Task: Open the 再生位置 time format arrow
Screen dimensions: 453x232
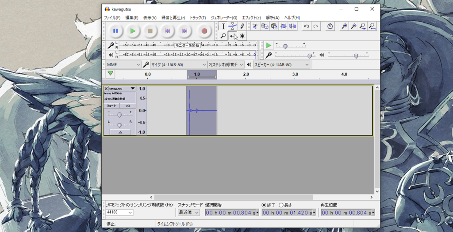Action: coord(373,213)
